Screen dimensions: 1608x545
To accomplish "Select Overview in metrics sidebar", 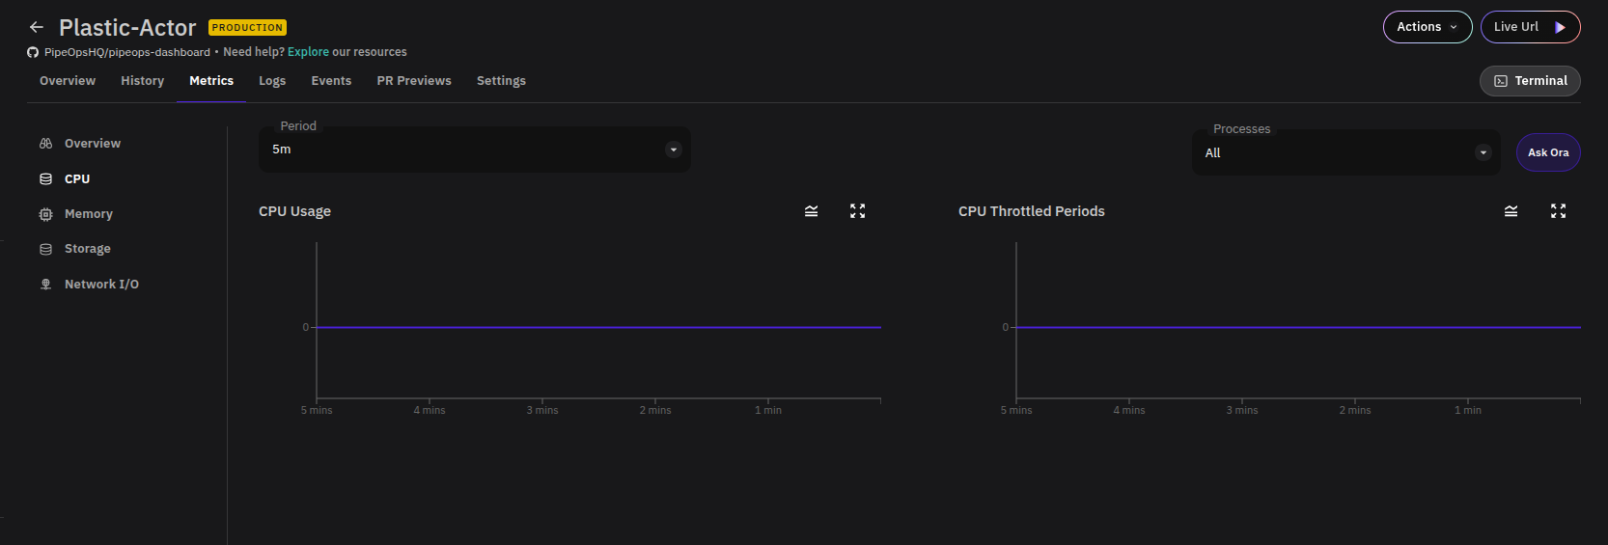I will pyautogui.click(x=93, y=144).
